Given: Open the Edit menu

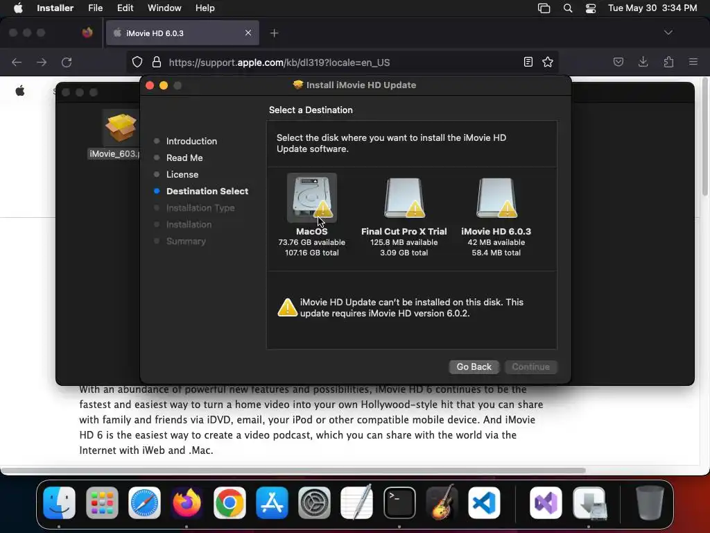Looking at the screenshot, I should coord(125,8).
